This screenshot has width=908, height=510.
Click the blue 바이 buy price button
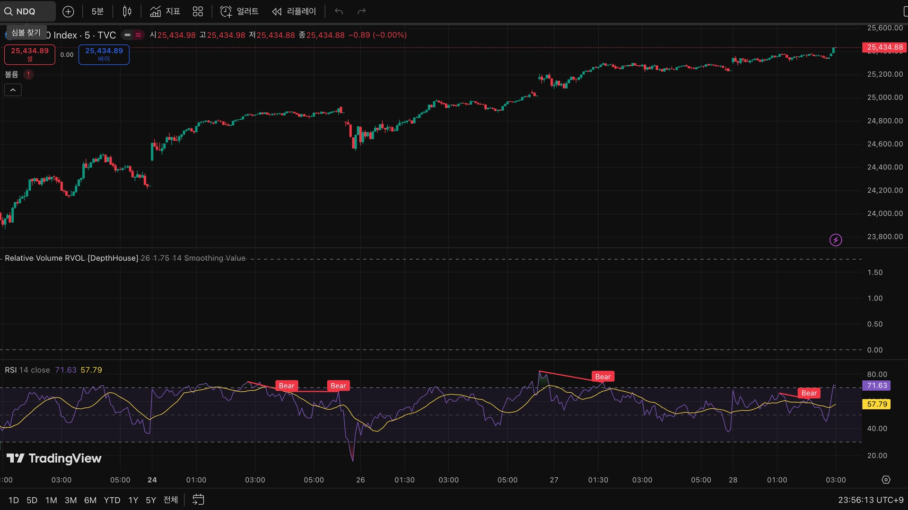point(104,54)
